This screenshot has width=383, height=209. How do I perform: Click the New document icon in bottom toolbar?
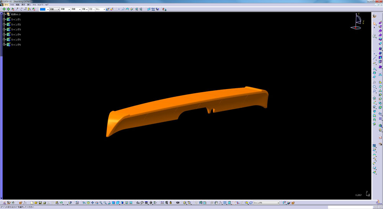pos(32,203)
